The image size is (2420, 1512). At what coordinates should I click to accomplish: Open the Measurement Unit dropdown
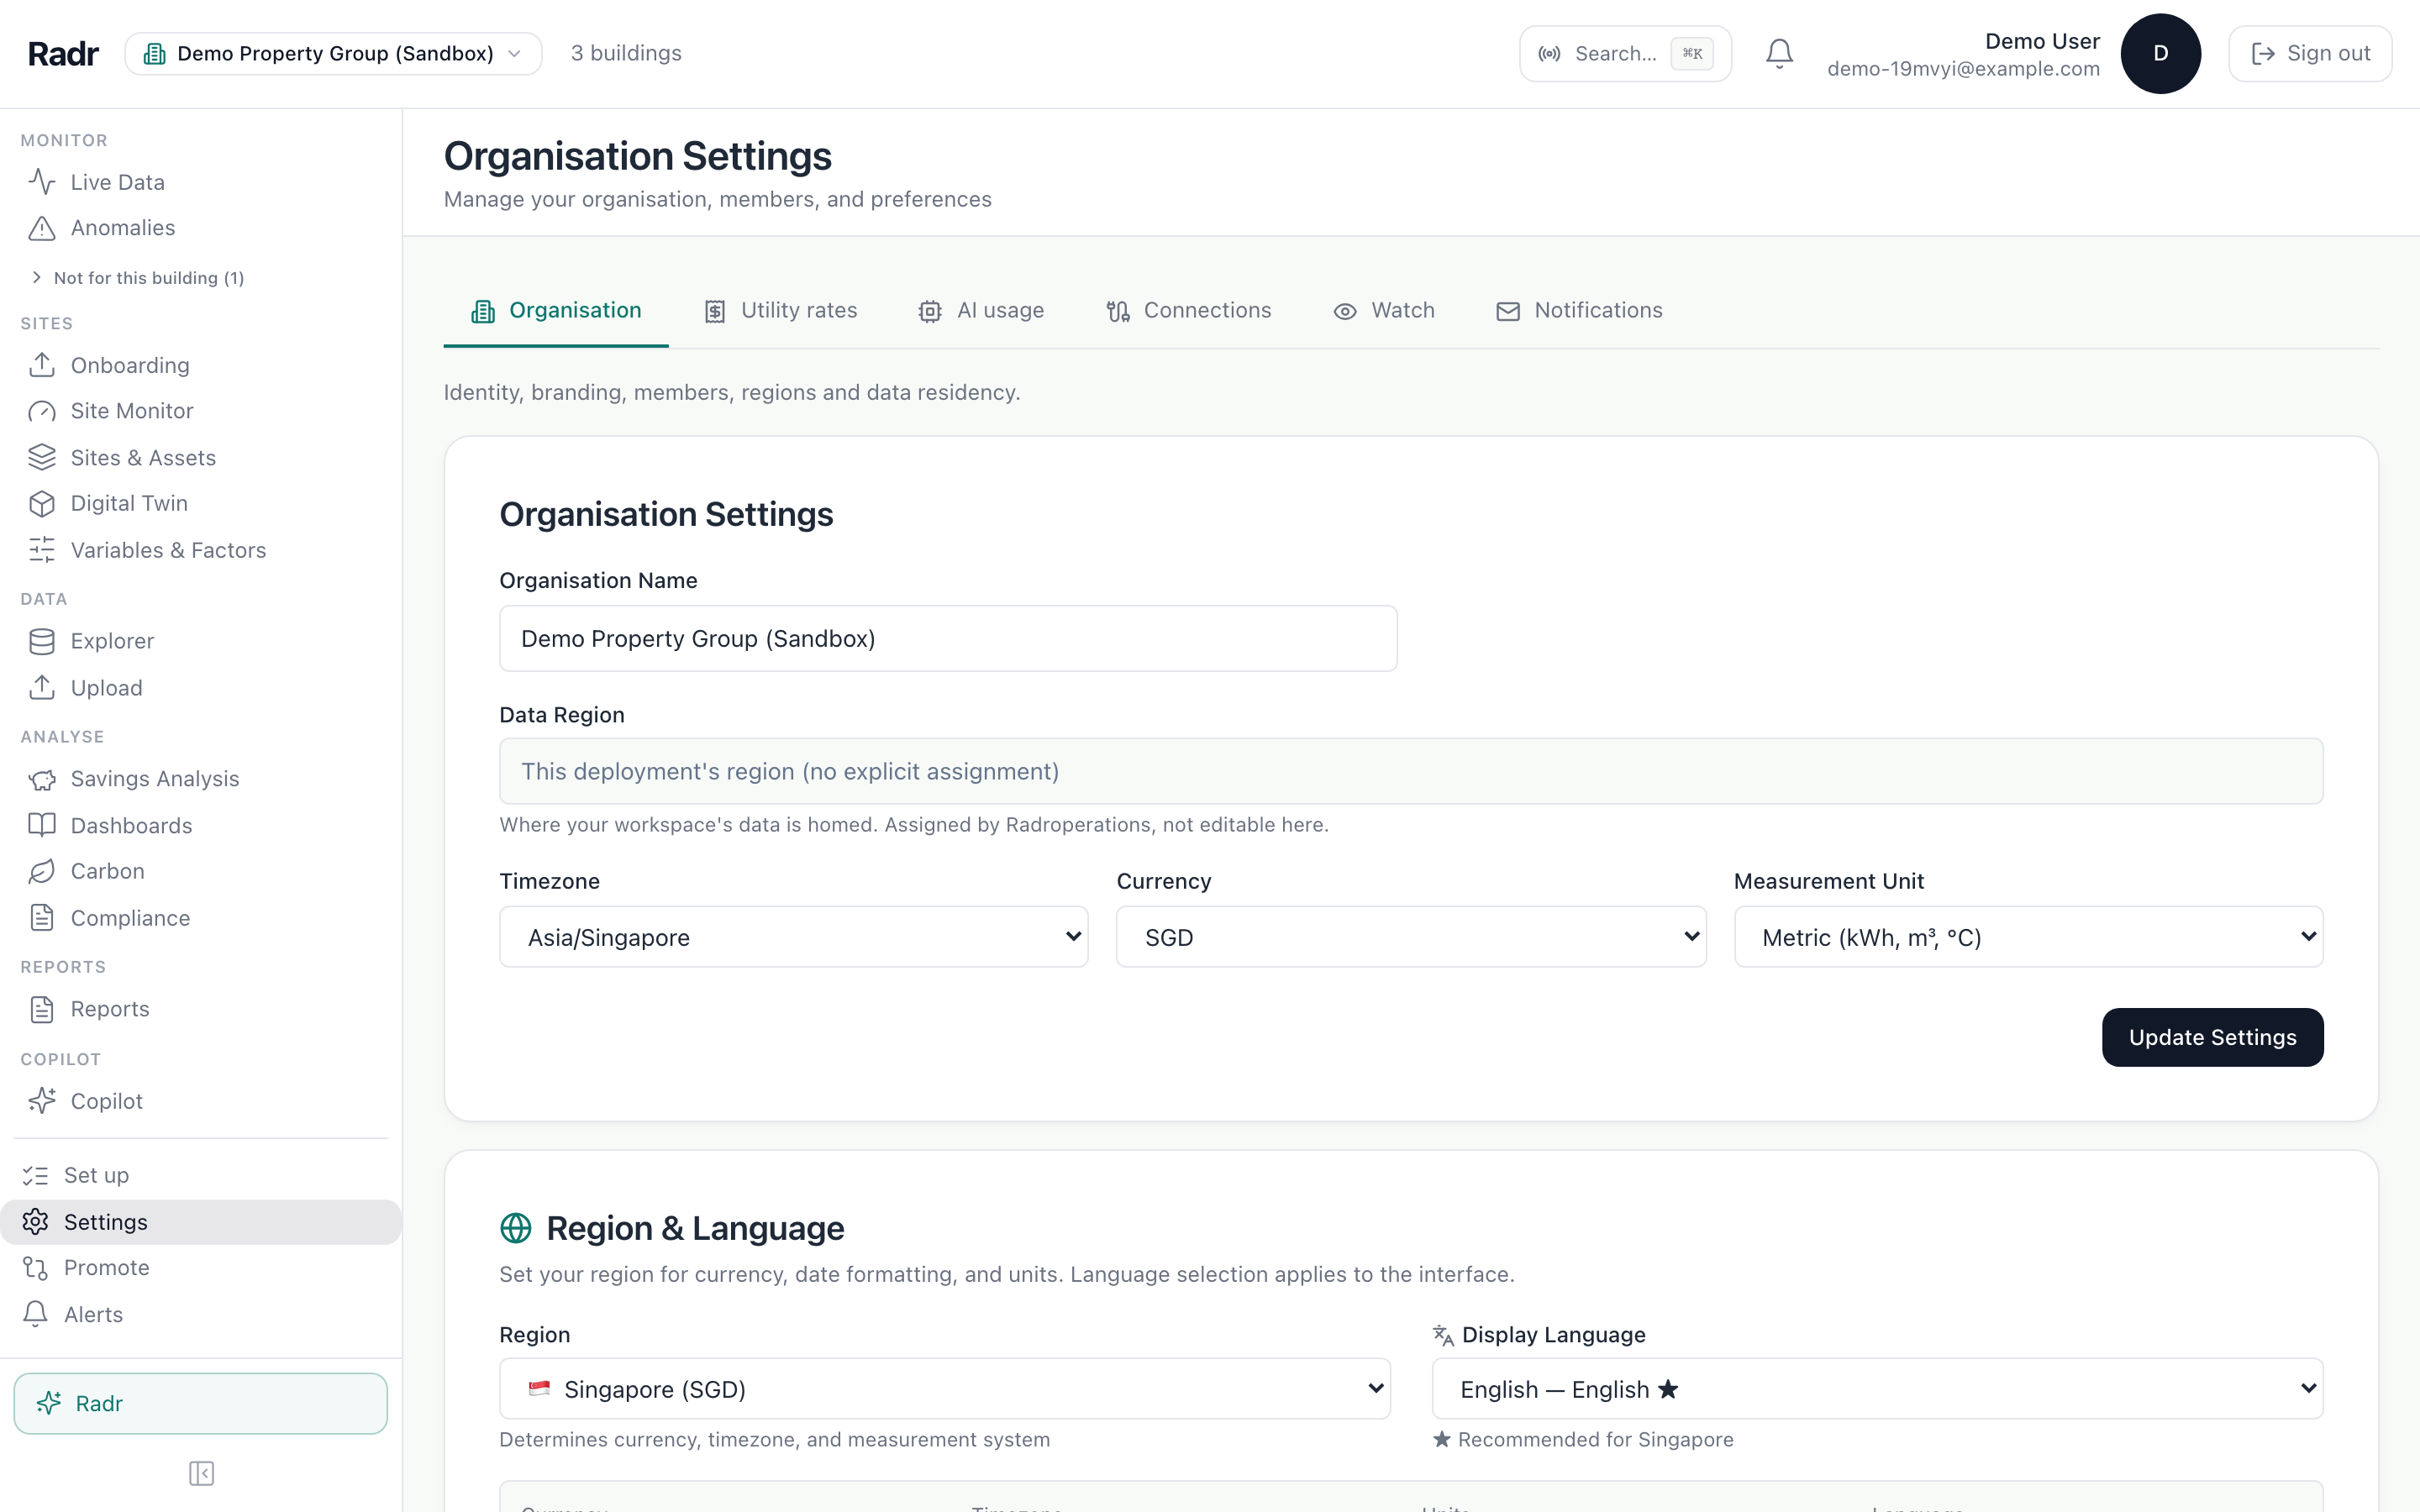(x=2028, y=937)
